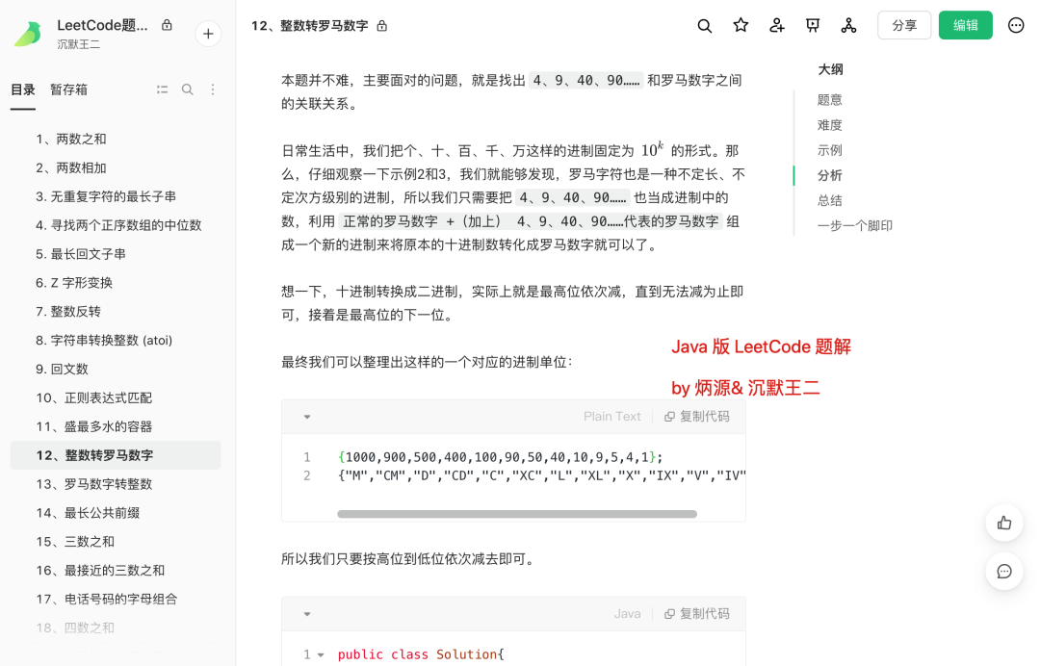Copy the Java code block
The image size is (1040, 666).
[x=697, y=614]
